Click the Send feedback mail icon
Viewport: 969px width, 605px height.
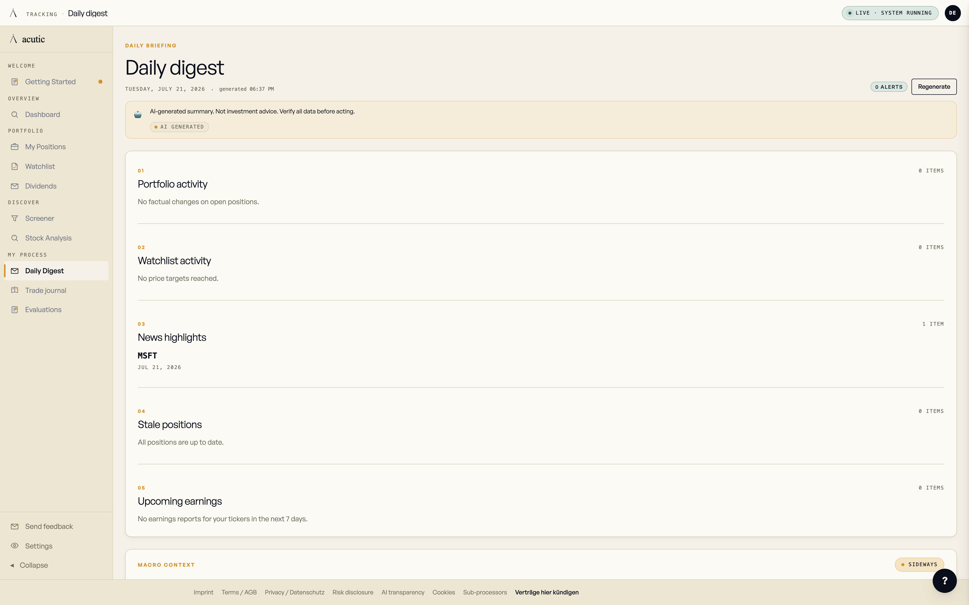[15, 527]
